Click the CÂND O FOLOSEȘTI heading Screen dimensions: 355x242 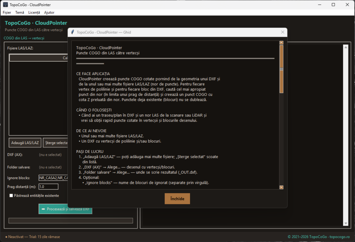click(x=94, y=110)
